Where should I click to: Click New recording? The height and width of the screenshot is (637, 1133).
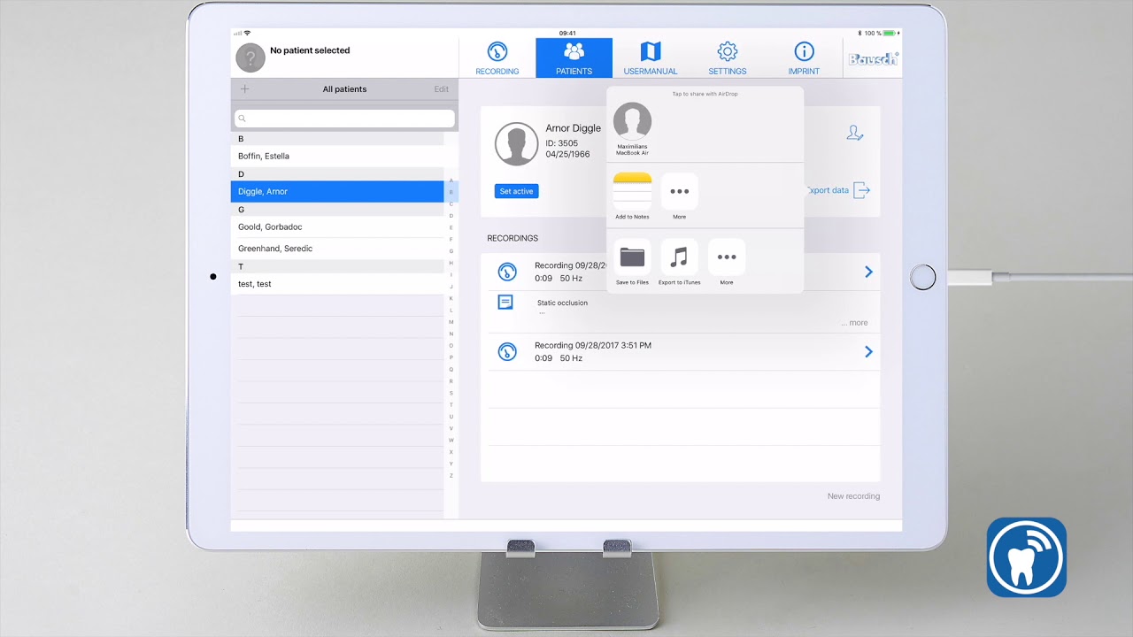click(853, 496)
